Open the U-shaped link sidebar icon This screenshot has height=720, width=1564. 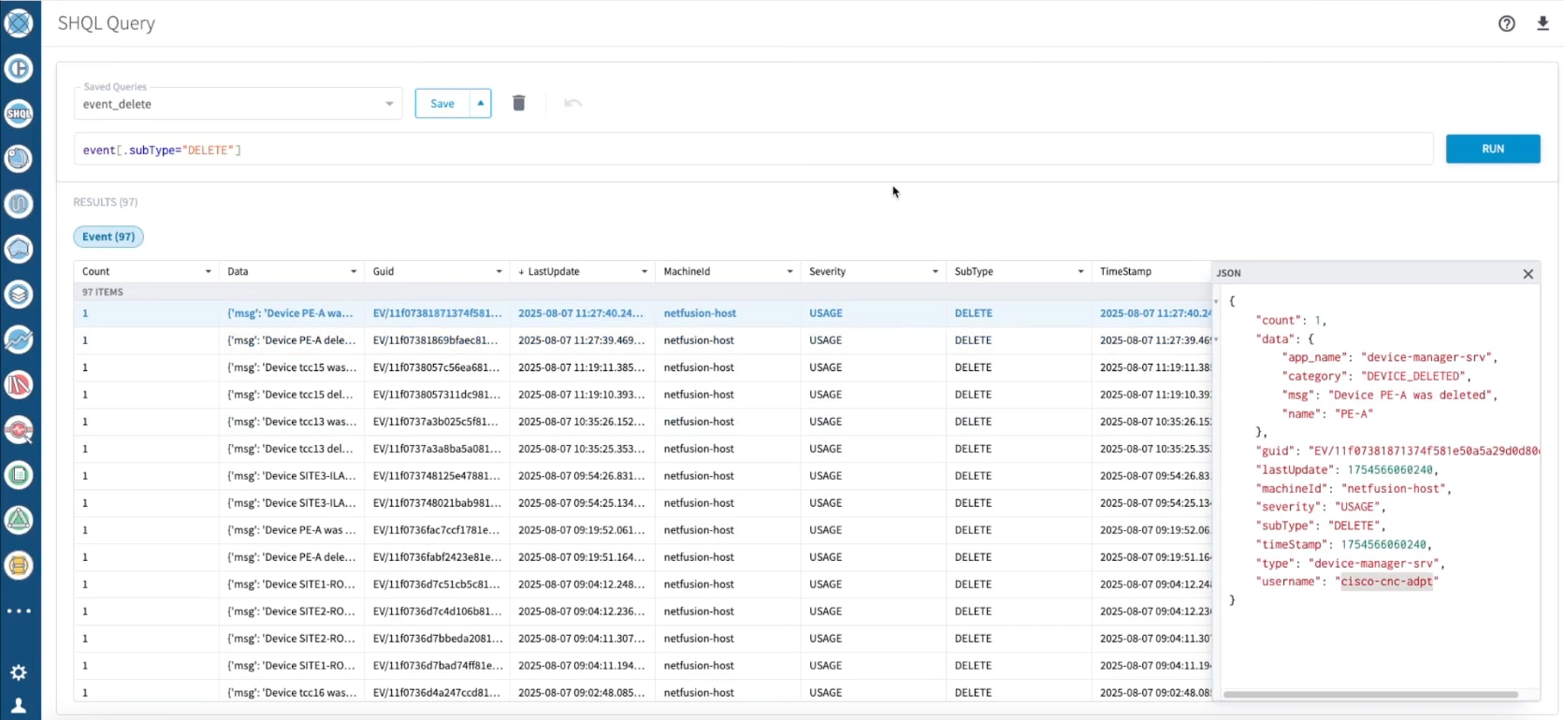pyautogui.click(x=19, y=204)
